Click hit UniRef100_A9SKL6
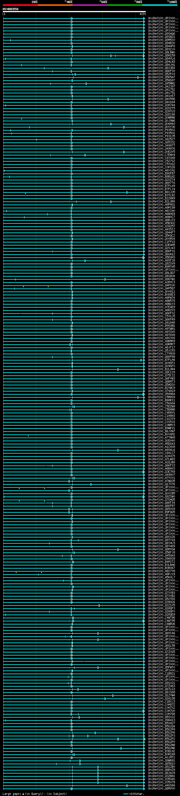Viewport: 180px width, 796px height. (x=161, y=450)
